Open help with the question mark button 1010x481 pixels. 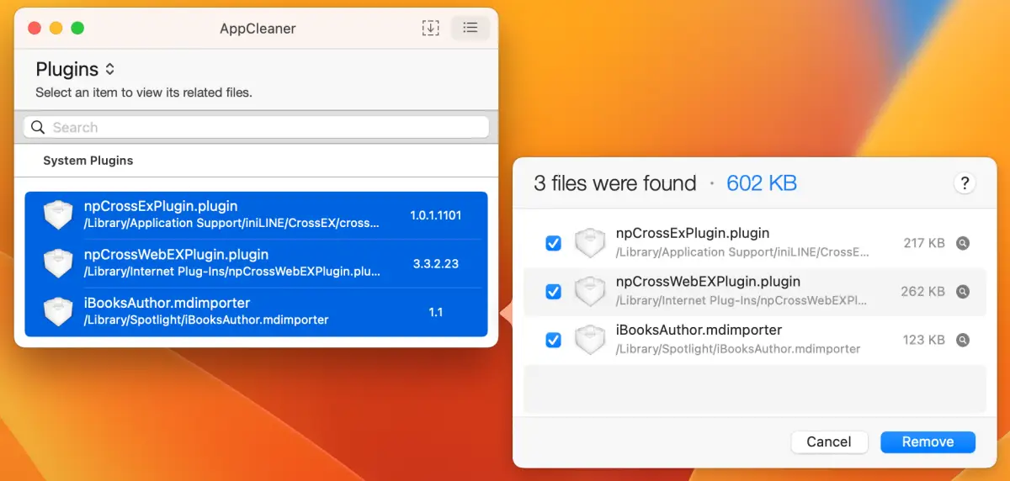click(x=964, y=183)
